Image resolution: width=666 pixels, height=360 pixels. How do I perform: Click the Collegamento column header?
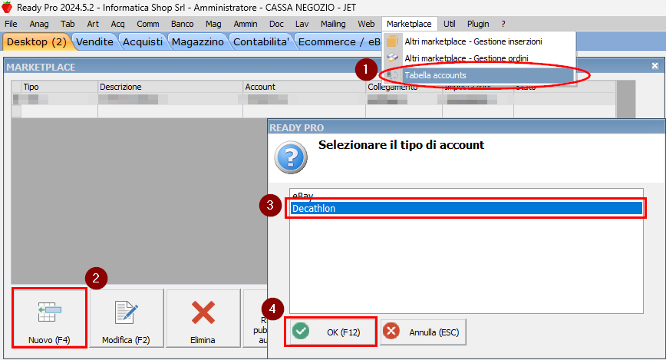404,88
